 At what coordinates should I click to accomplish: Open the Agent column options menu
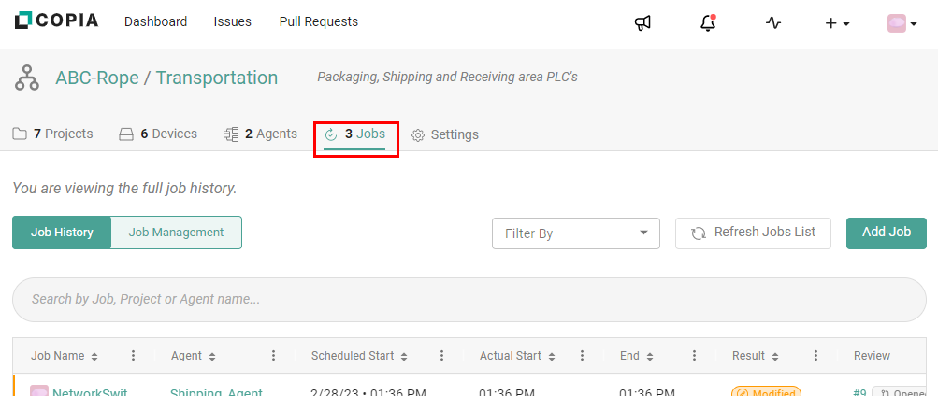[x=274, y=356]
